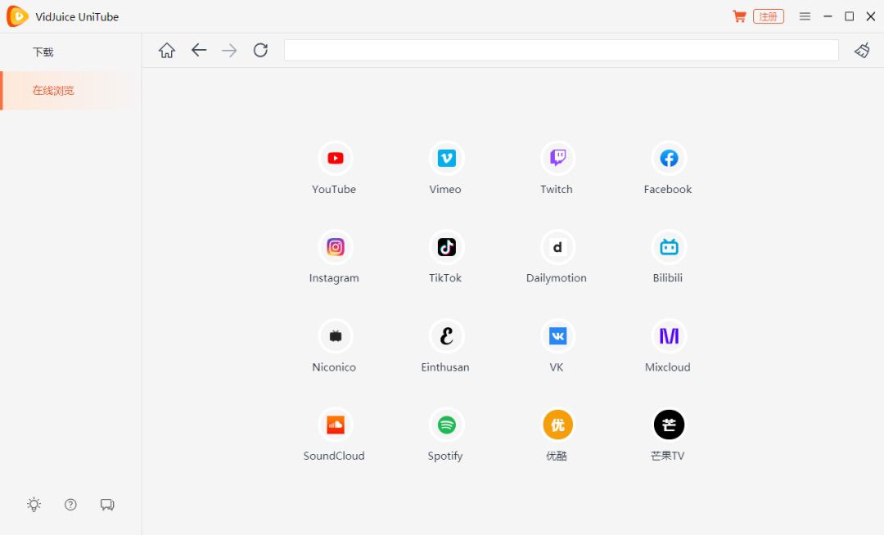Image resolution: width=884 pixels, height=535 pixels.
Task: Open the 优酷 (Youku) site icon
Action: (557, 425)
